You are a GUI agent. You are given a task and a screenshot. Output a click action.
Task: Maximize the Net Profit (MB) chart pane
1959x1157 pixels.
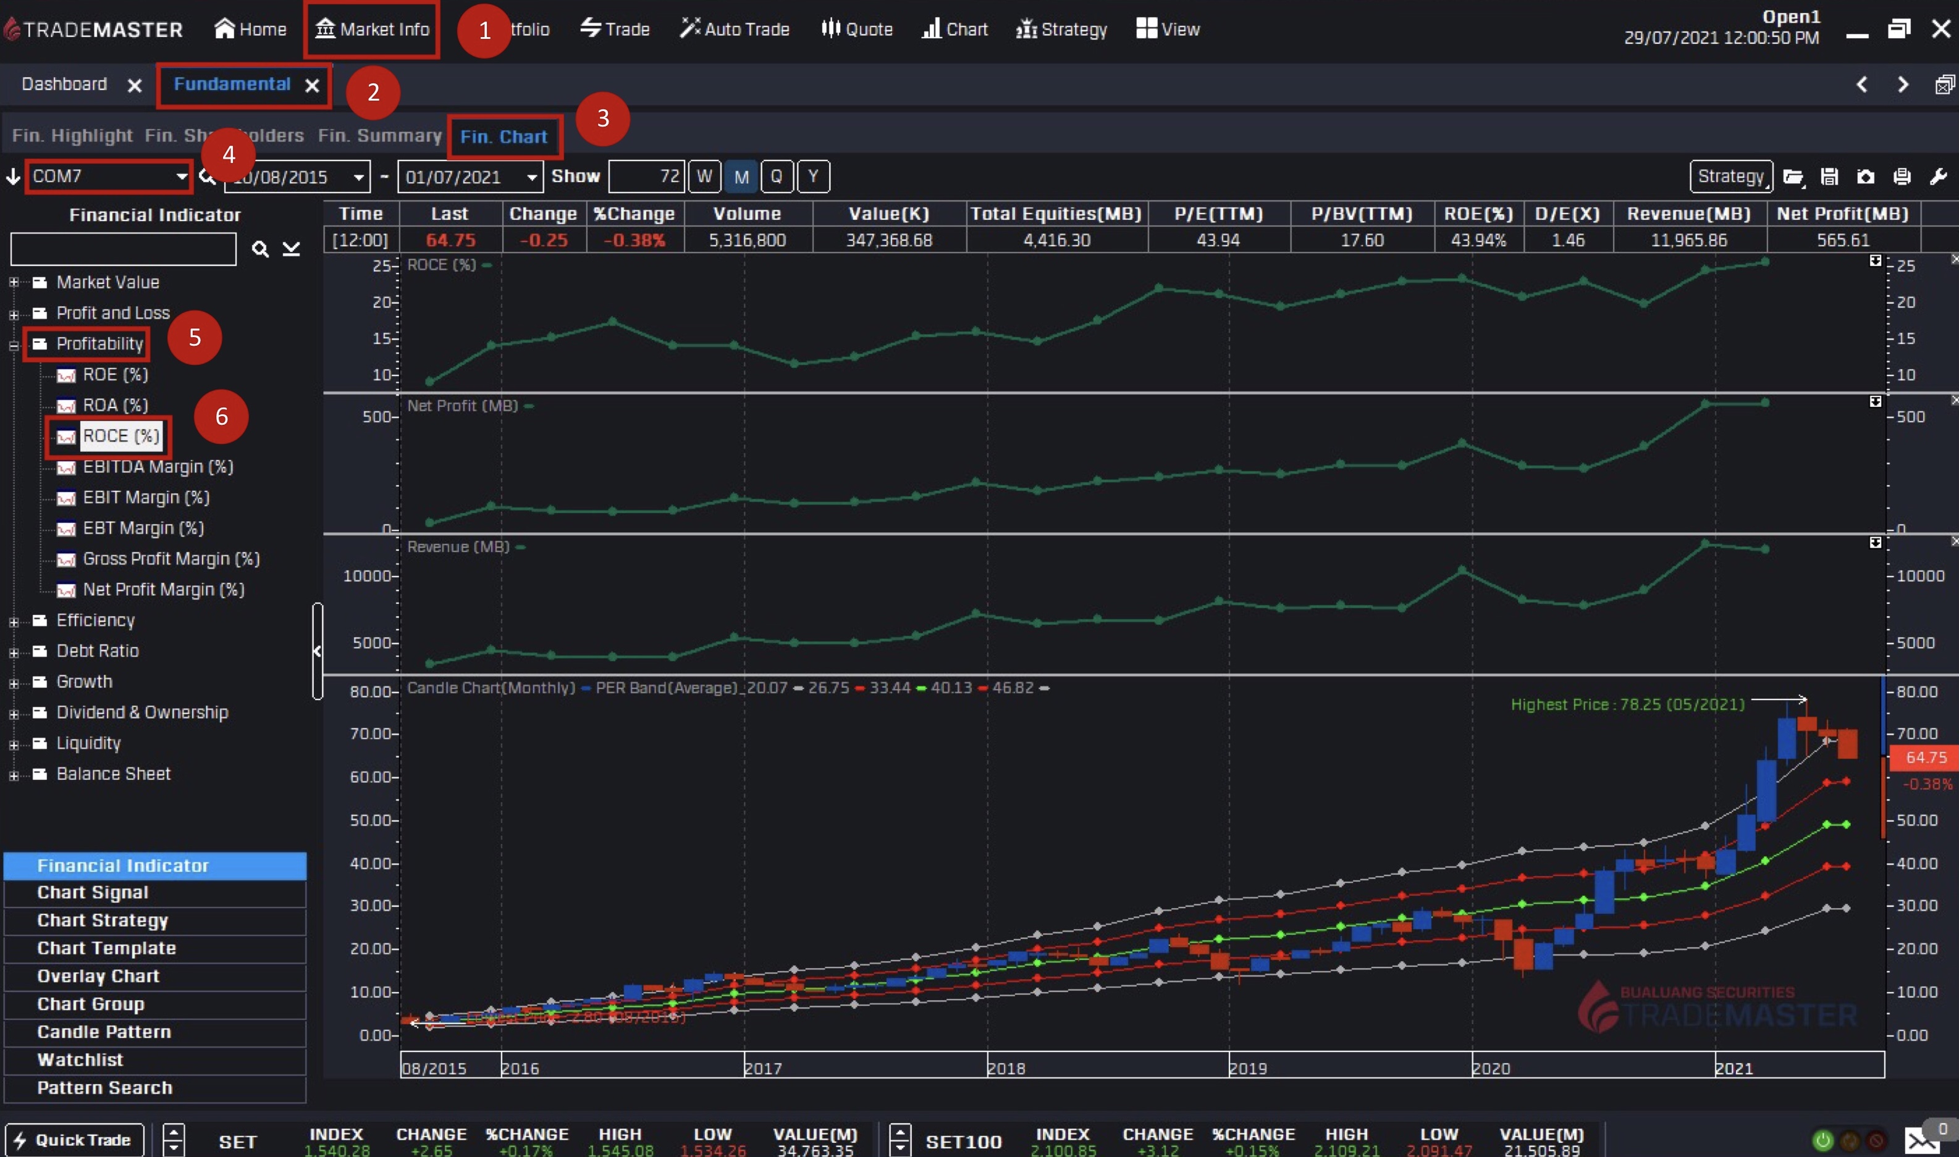pyautogui.click(x=1876, y=401)
